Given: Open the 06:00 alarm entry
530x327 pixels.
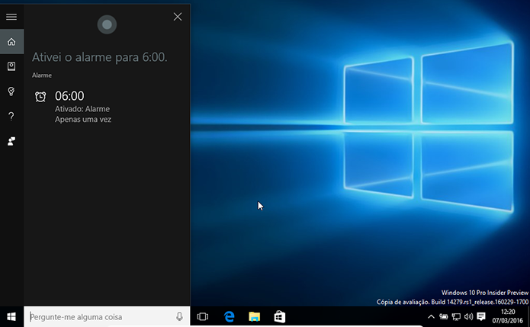Looking at the screenshot, I should (x=107, y=107).
